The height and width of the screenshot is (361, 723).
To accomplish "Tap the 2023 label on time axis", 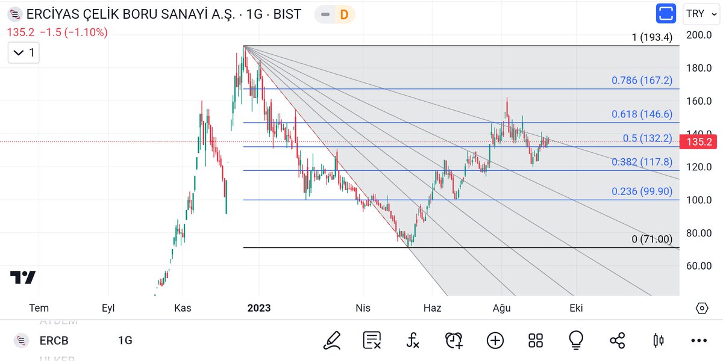I will (x=259, y=308).
